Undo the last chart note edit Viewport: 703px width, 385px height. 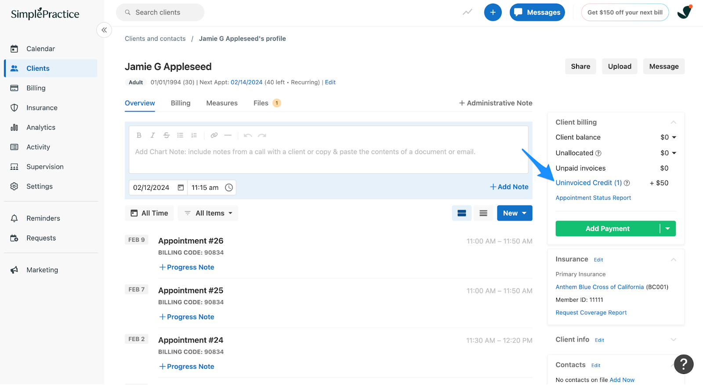[248, 135]
